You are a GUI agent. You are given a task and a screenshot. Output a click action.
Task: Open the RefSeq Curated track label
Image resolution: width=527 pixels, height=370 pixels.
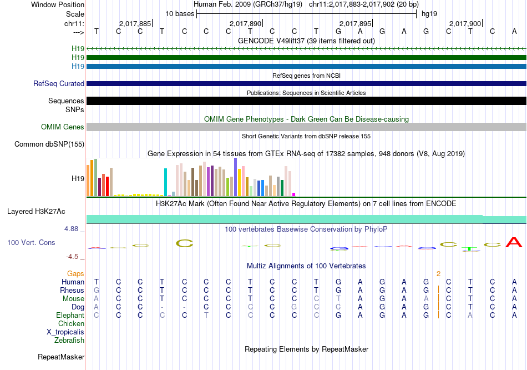pyautogui.click(x=58, y=83)
